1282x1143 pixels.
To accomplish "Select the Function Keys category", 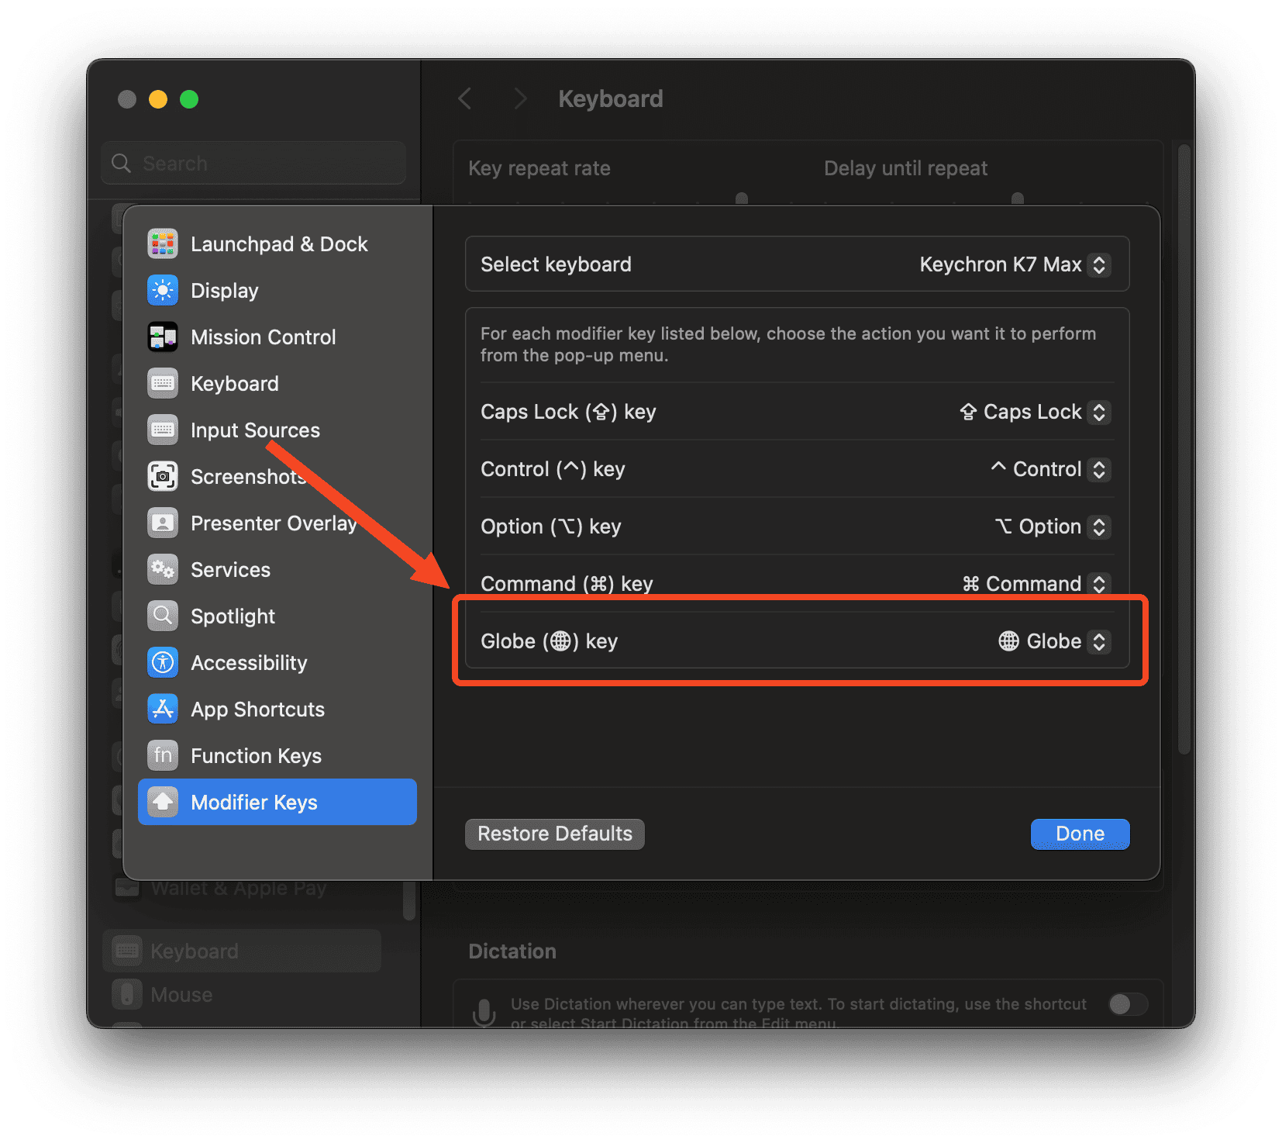I will click(x=277, y=755).
